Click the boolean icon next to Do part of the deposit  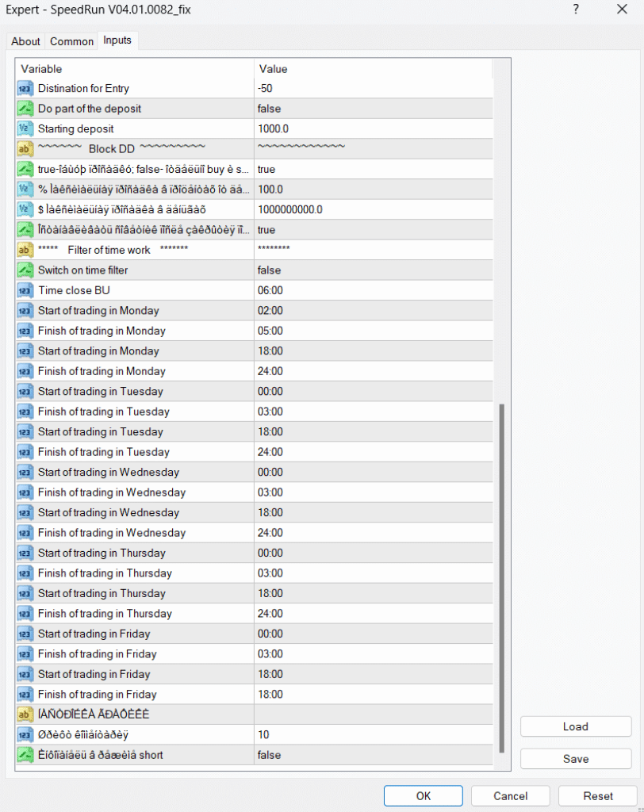pos(25,109)
